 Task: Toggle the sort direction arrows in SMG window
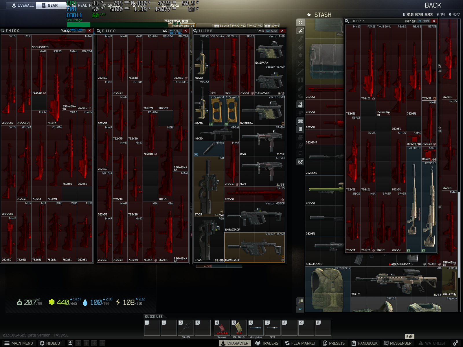point(268,31)
